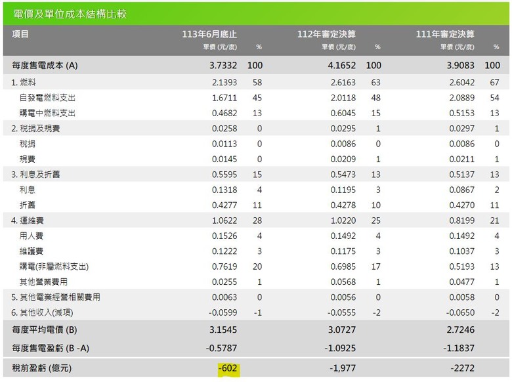The width and height of the screenshot is (512, 382).
Task: Click the value 0.4682
Action: 224,113
